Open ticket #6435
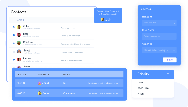 pos(21,83)
